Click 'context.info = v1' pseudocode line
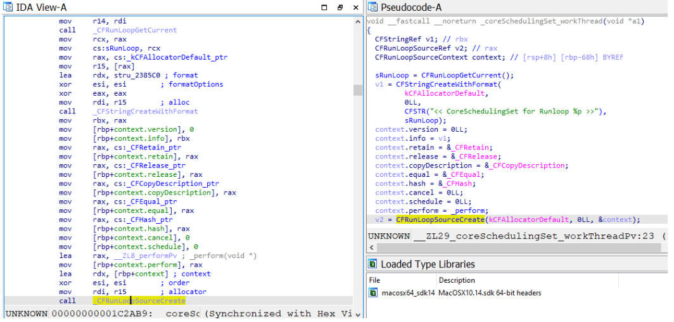Screen dimensions: 674x322 (412, 138)
